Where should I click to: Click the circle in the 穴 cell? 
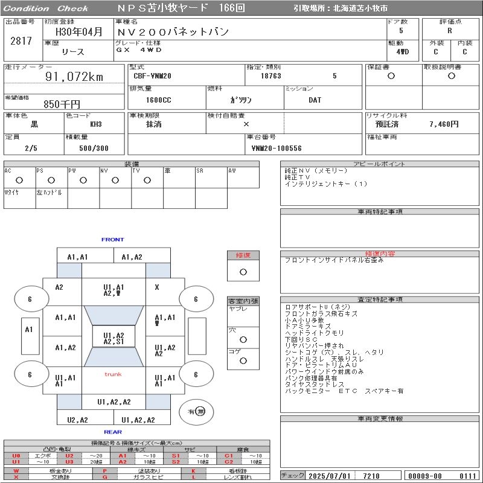coord(243,339)
